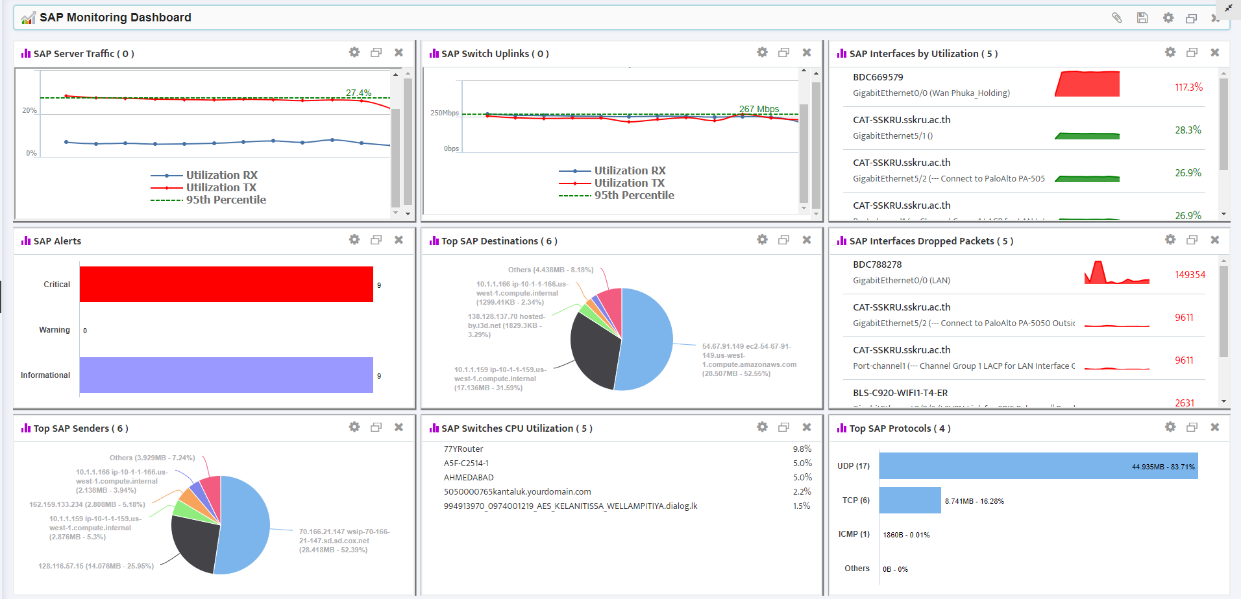Toggle Utilization TX legend in SAP Switch Uplinks
This screenshot has height=599, width=1241.
pos(629,183)
